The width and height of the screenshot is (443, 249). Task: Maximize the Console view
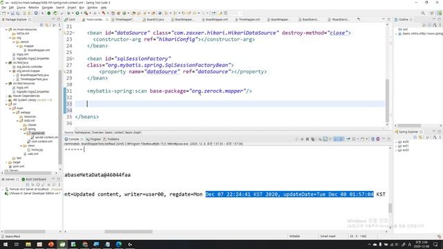point(389,139)
